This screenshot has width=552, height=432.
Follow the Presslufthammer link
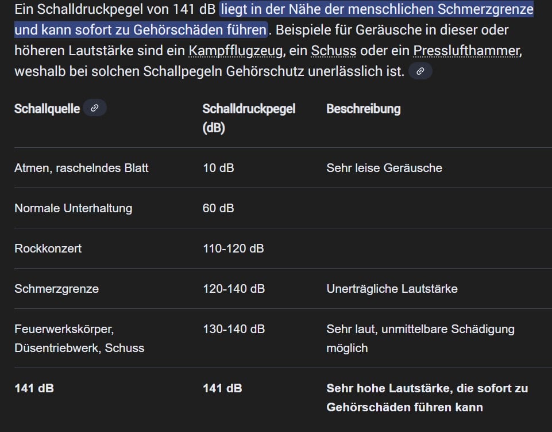[466, 51]
